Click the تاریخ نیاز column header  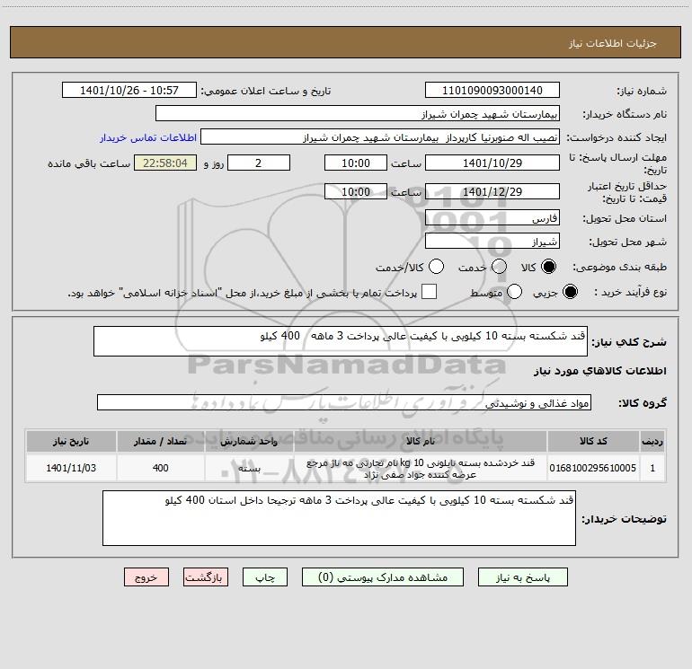tap(71, 442)
